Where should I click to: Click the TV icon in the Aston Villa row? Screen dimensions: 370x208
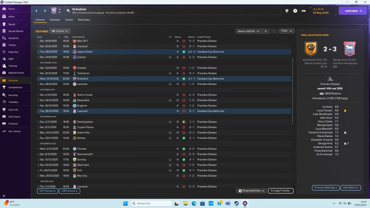point(170,133)
